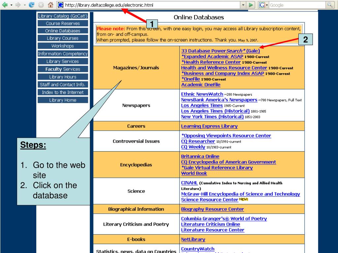338x253 pixels.
Task: Open Staff and Contact Info. in the sidebar
Action: point(63,85)
